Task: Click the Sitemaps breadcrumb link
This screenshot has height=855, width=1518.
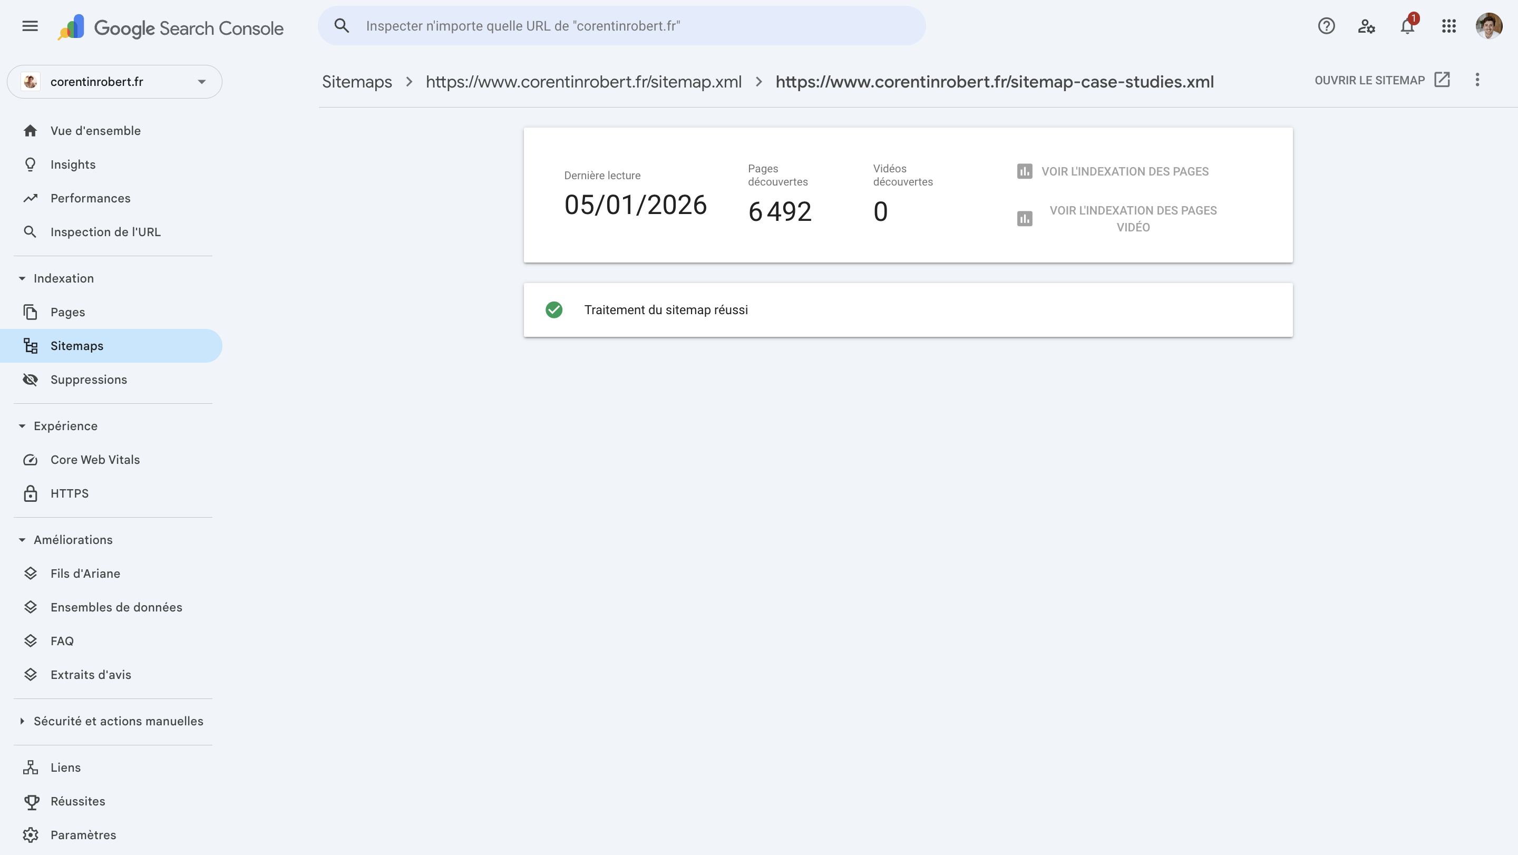Action: coord(356,81)
